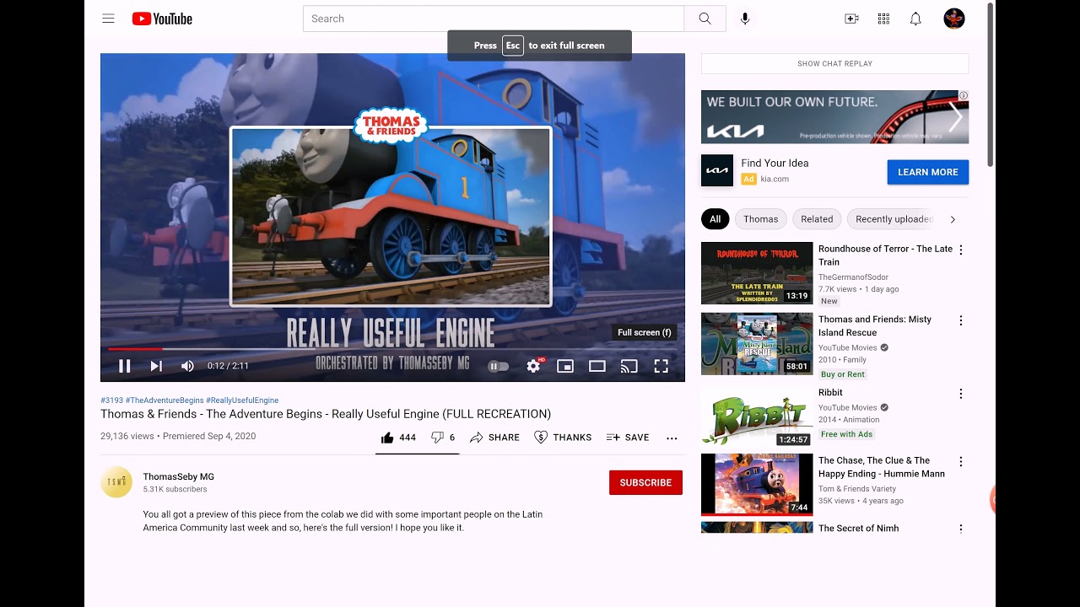
Task: Share this video
Action: 495,438
